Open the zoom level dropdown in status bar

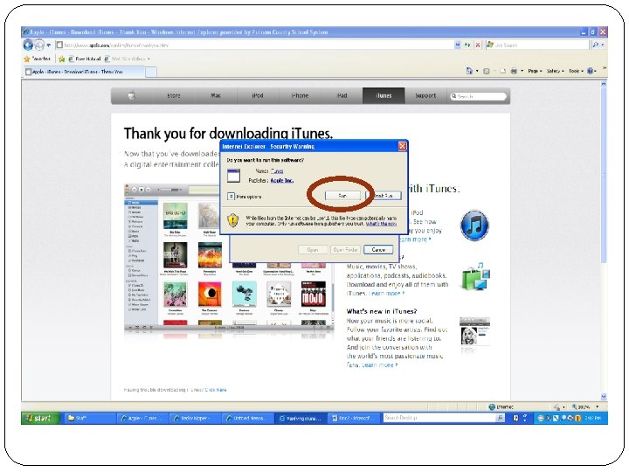598,407
